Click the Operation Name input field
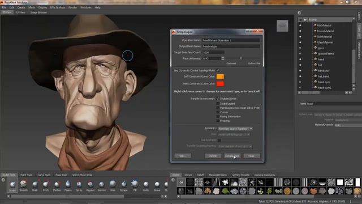The height and width of the screenshot is (204, 362). tap(231, 40)
